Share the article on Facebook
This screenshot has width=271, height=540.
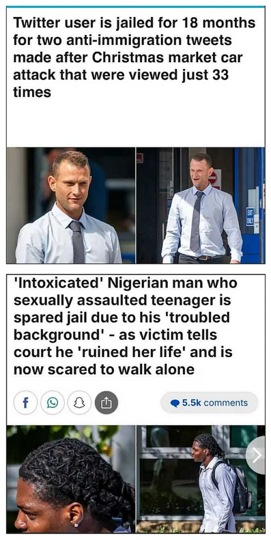(x=25, y=402)
